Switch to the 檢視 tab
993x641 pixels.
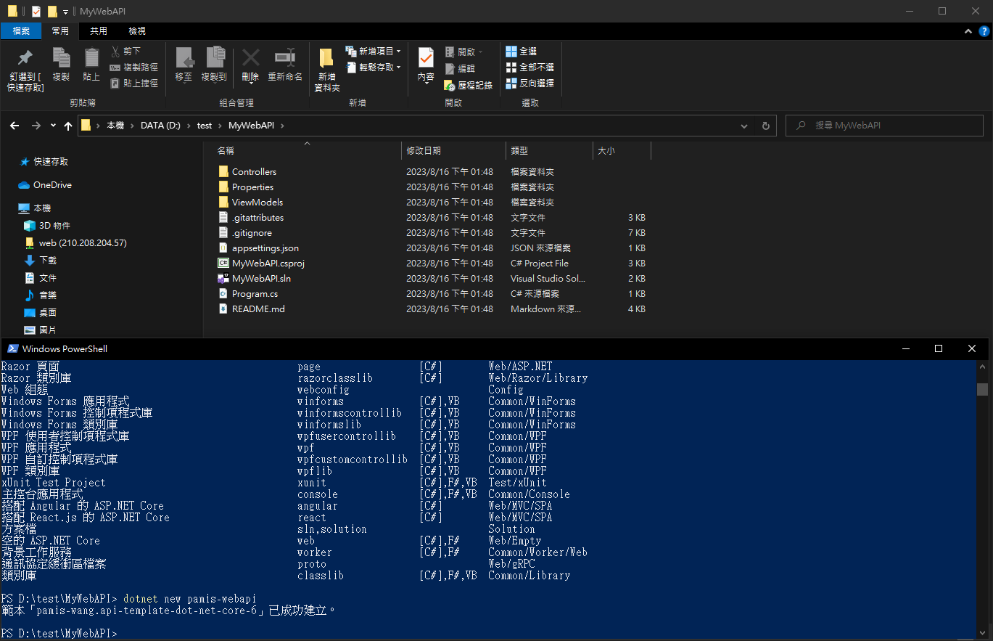tap(137, 31)
